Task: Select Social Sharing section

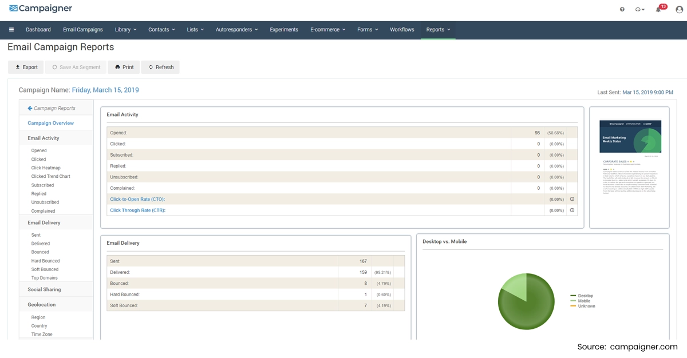Action: click(x=44, y=289)
